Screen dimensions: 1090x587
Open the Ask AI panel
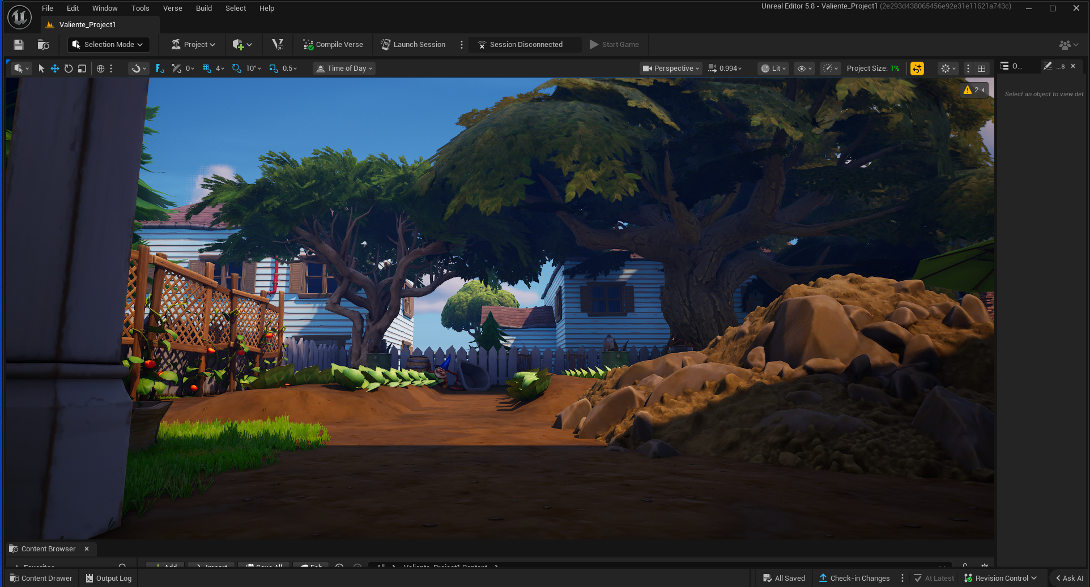(x=1070, y=579)
